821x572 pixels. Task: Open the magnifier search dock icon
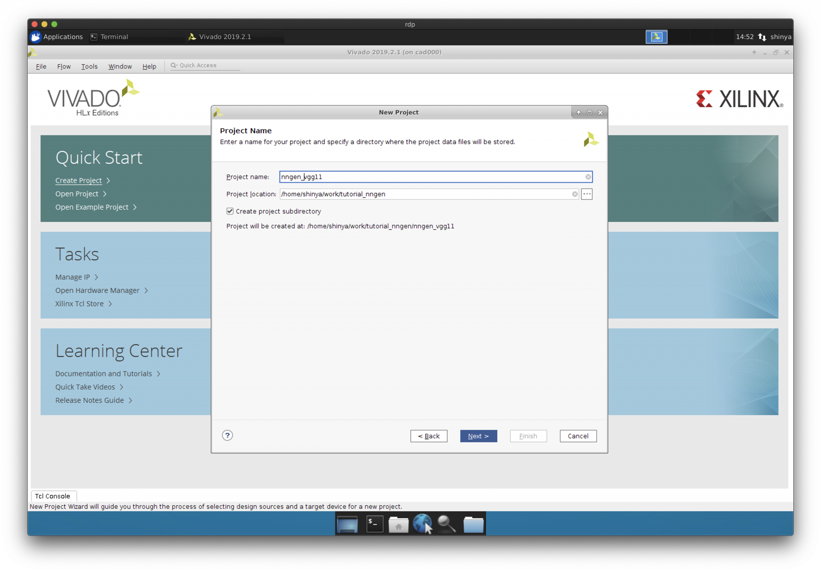pos(446,524)
